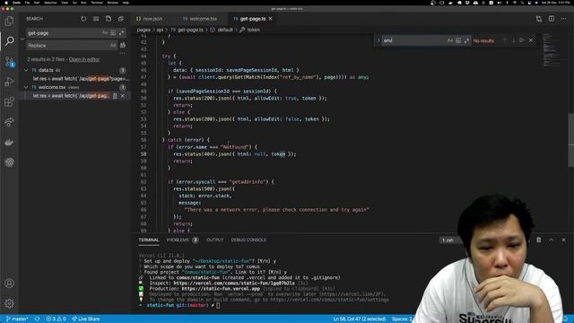This screenshot has width=574, height=323.
Task: Switch to the welcome.tsx tab
Action: (x=200, y=19)
